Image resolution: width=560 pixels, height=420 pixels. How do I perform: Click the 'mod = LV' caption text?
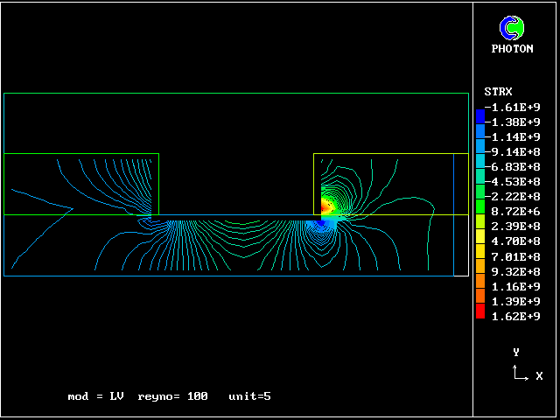(x=95, y=396)
